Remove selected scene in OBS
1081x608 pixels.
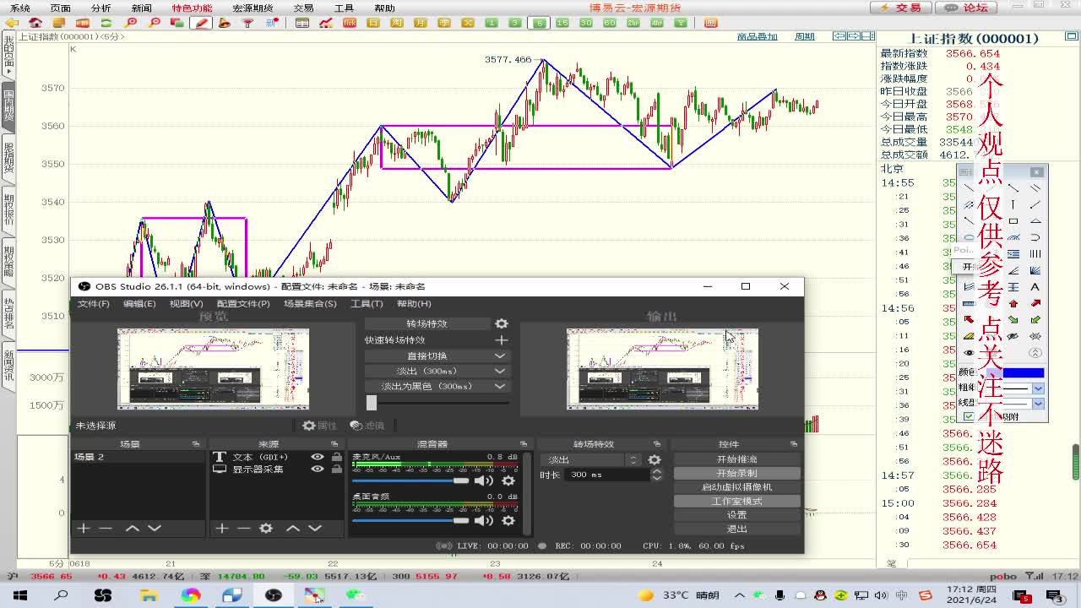point(106,528)
